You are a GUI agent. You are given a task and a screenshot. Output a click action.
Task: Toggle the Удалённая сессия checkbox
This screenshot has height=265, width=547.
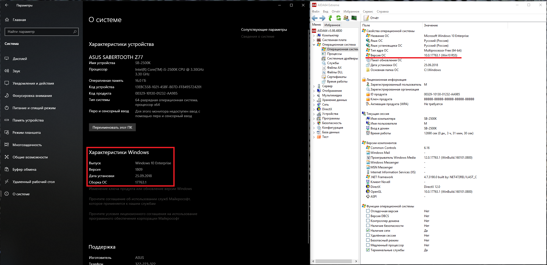pos(368,235)
